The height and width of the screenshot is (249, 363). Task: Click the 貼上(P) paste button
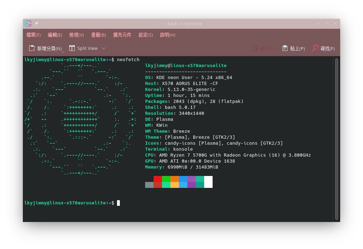tap(293, 48)
